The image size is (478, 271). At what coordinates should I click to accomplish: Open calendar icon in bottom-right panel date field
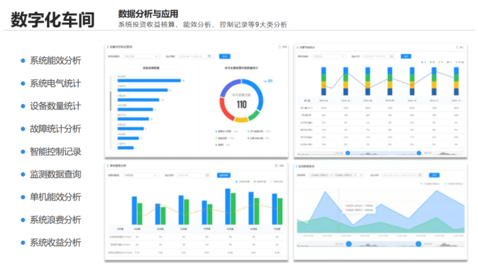pyautogui.click(x=421, y=175)
